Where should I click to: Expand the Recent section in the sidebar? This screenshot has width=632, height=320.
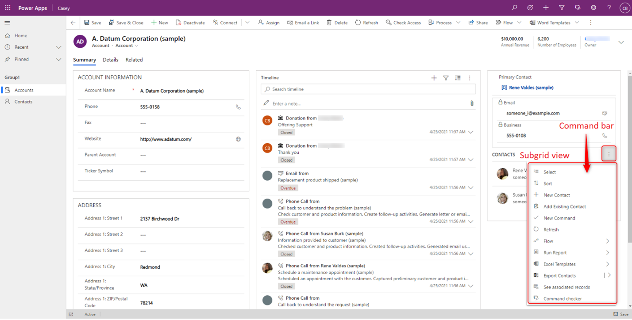[x=58, y=47]
